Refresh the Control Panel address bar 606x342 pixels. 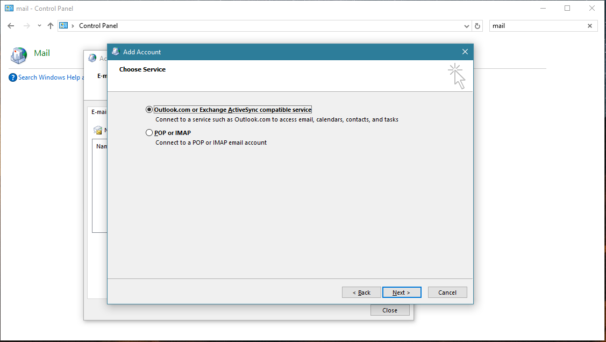(x=477, y=26)
